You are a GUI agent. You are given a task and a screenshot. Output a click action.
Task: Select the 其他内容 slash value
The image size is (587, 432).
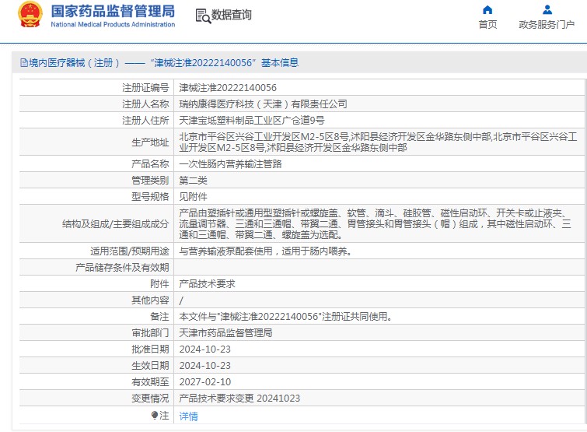point(181,300)
